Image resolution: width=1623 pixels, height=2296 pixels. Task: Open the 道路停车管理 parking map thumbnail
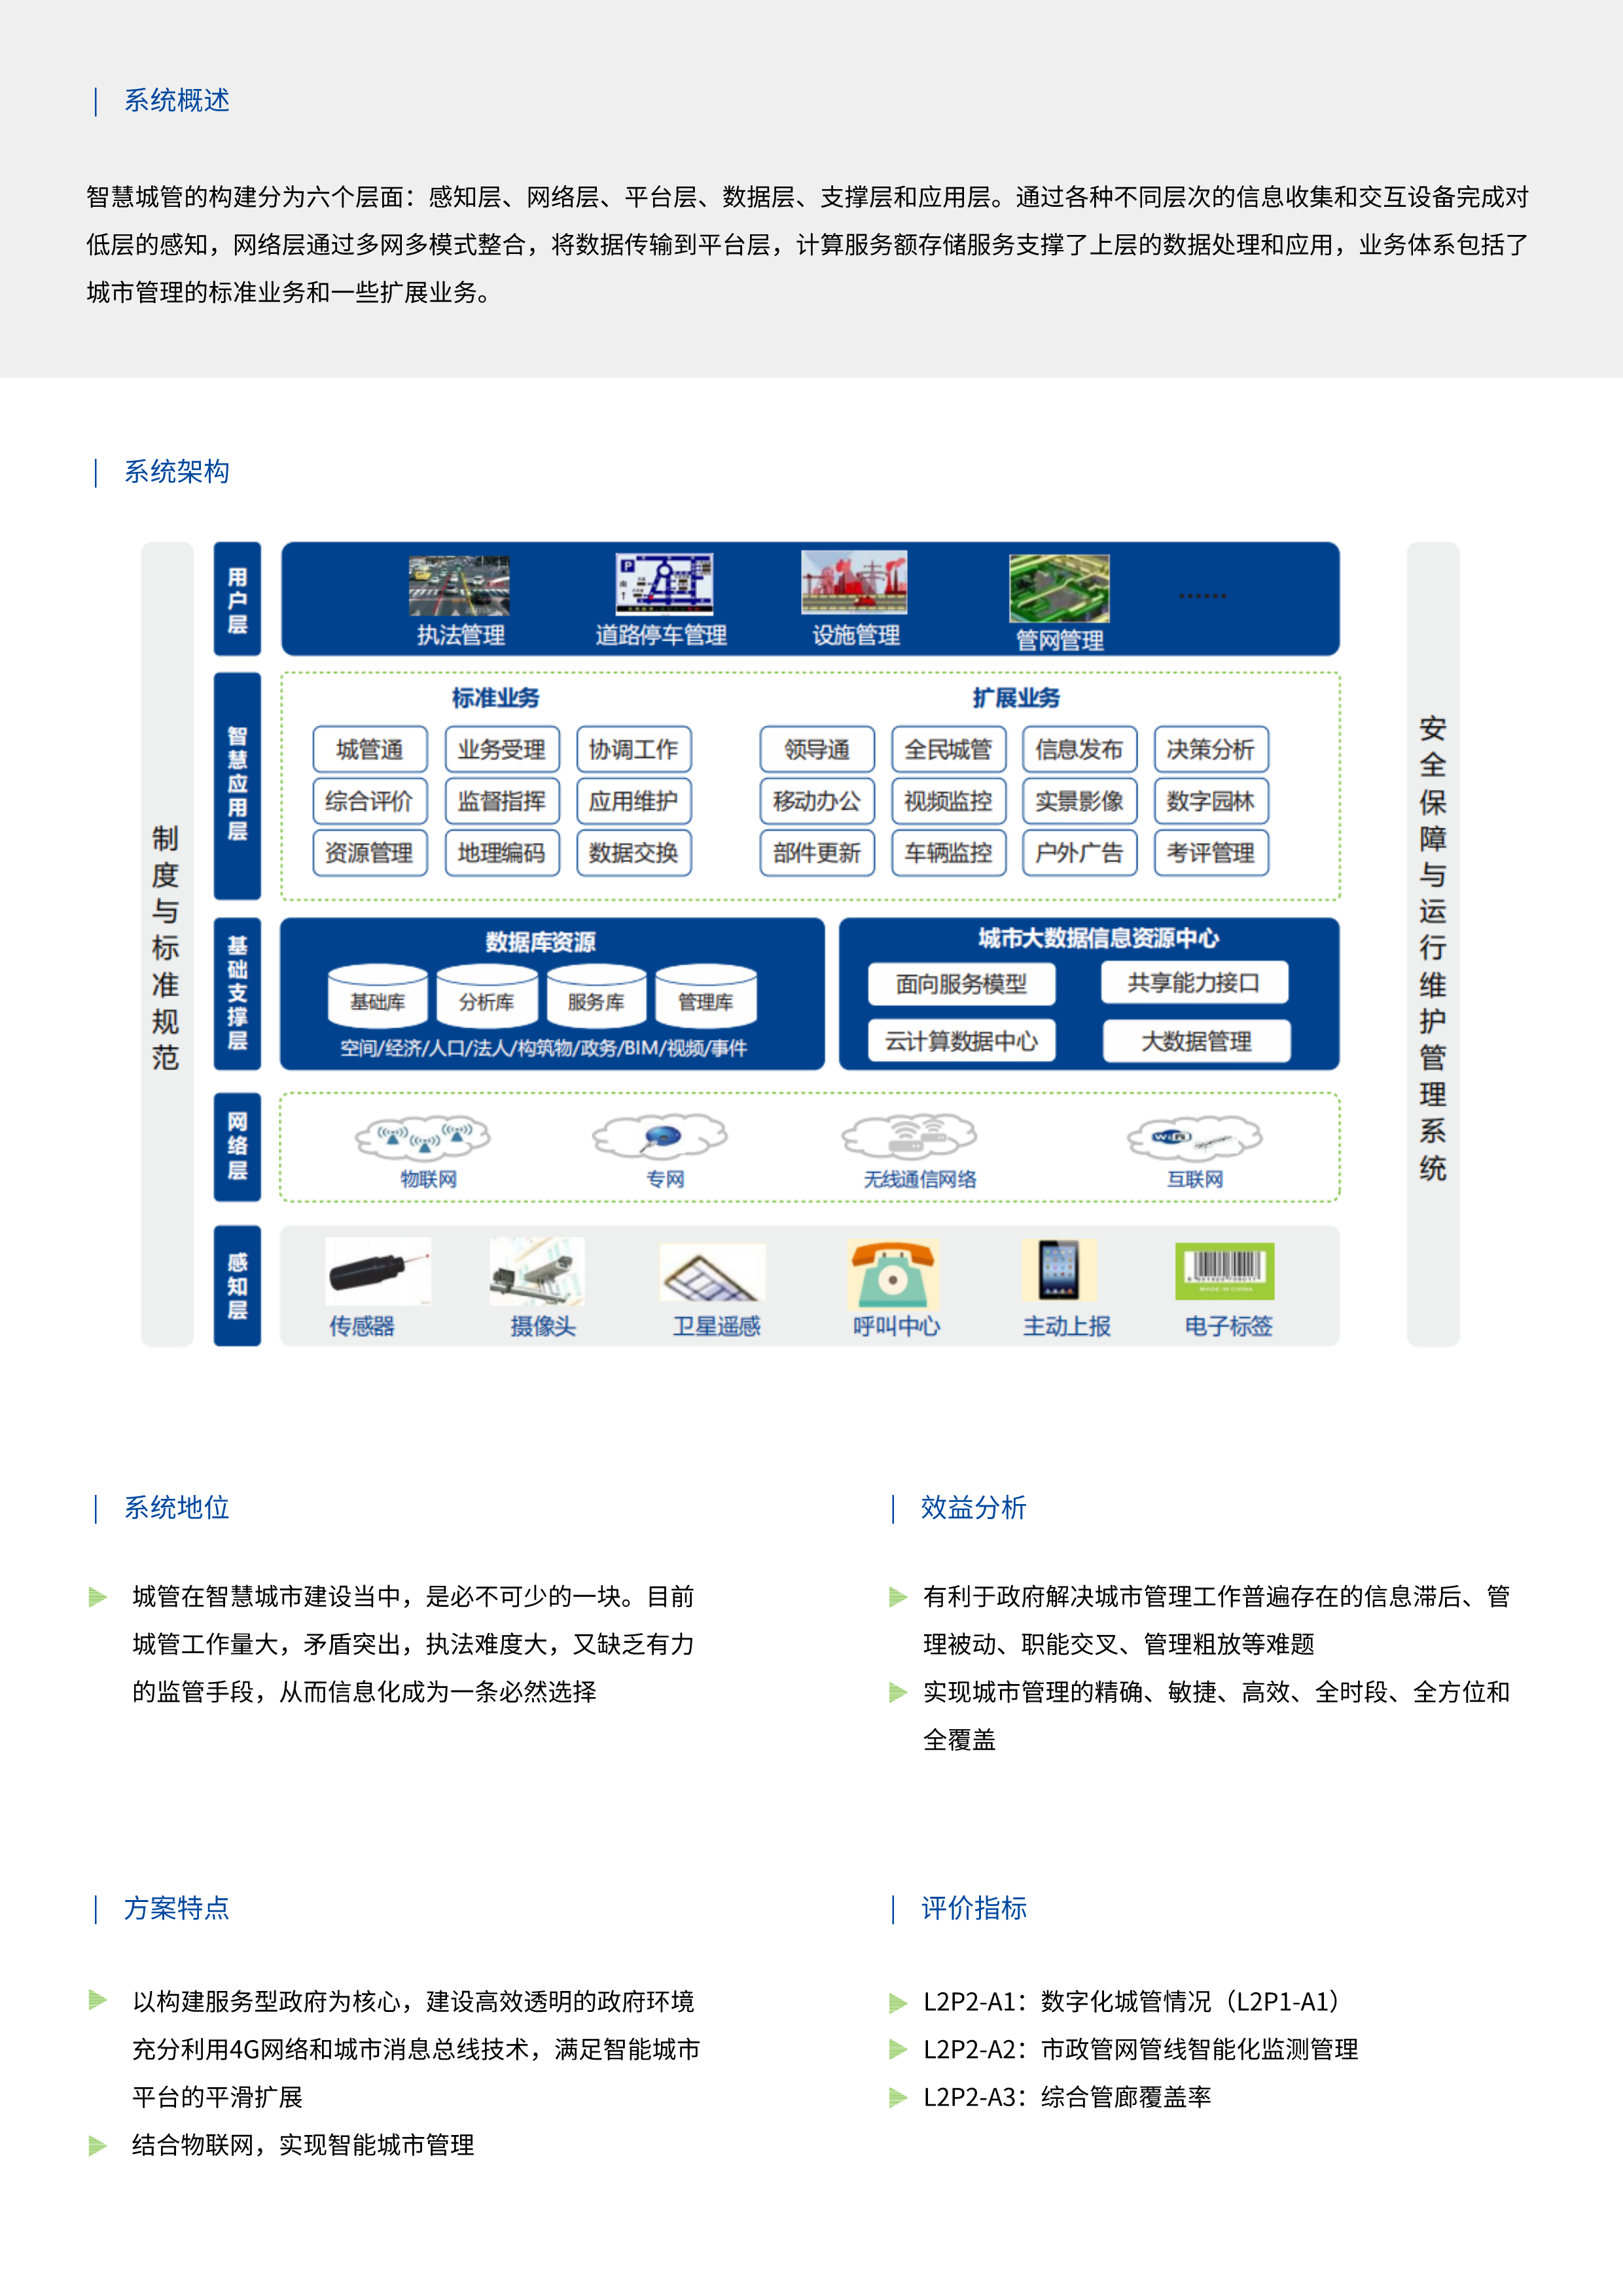pyautogui.click(x=663, y=583)
